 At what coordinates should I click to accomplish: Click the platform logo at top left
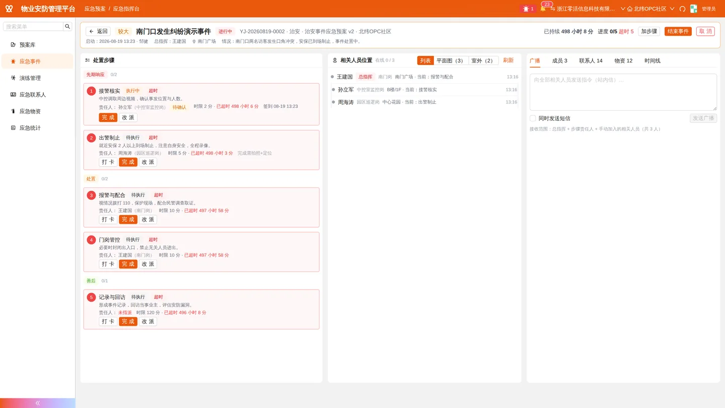(x=9, y=9)
